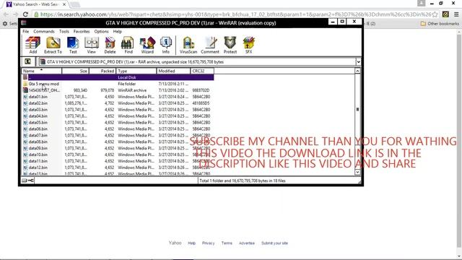
Task: Reload the Chrome page
Action: (x=25, y=14)
